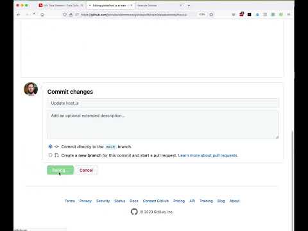Open the Terms footer link
Image resolution: width=308 pixels, height=231 pixels.
[x=70, y=201]
